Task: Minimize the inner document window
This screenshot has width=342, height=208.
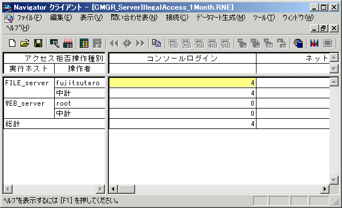Action: [x=314, y=28]
